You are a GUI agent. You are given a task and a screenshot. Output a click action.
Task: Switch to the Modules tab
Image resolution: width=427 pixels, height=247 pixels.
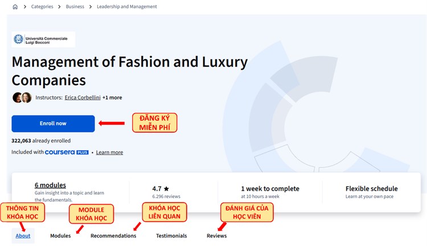click(60, 236)
